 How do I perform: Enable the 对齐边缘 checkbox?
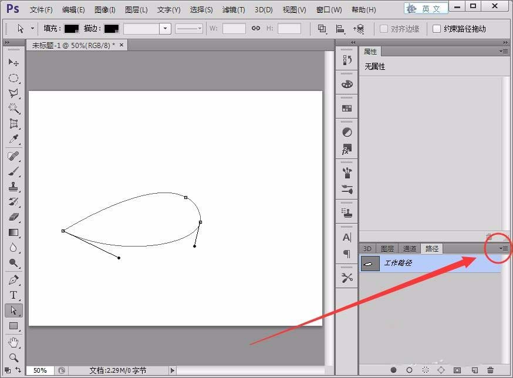click(383, 28)
